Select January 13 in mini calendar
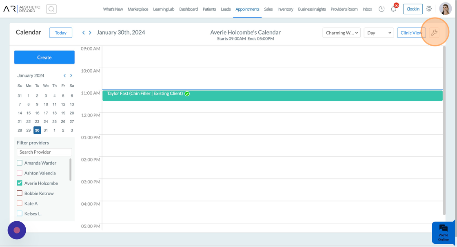This screenshot has height=247, width=457. (72, 104)
